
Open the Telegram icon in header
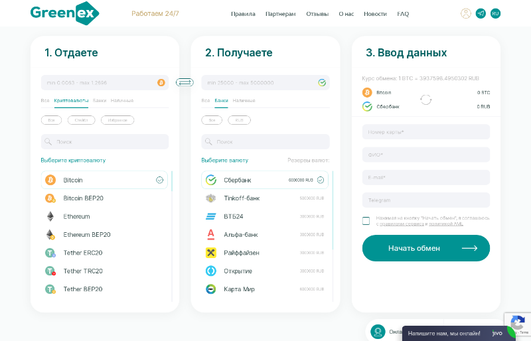click(x=481, y=13)
